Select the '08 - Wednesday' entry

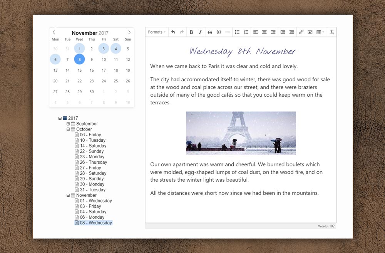[94, 223]
